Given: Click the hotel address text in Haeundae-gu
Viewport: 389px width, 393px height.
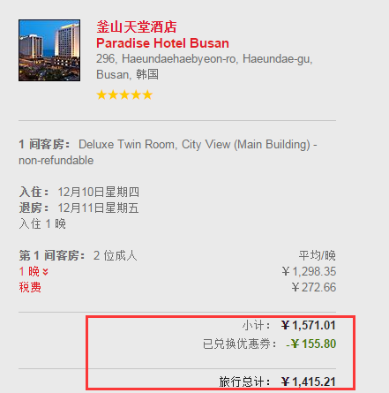Looking at the screenshot, I should (x=205, y=66).
